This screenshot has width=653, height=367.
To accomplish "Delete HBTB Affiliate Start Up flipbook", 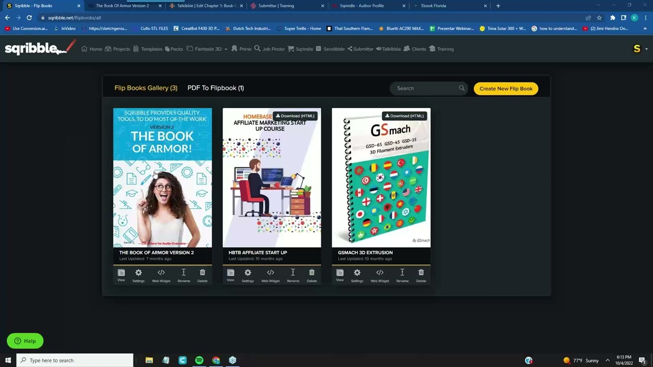I will point(312,275).
